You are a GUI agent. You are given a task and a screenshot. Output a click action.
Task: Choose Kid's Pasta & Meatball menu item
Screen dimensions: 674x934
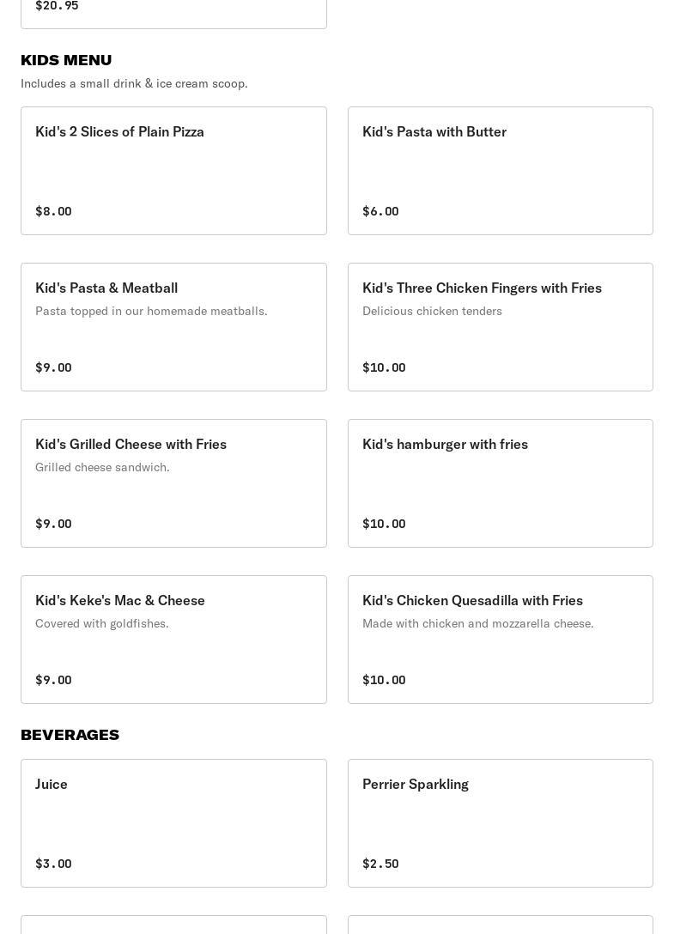click(x=173, y=327)
